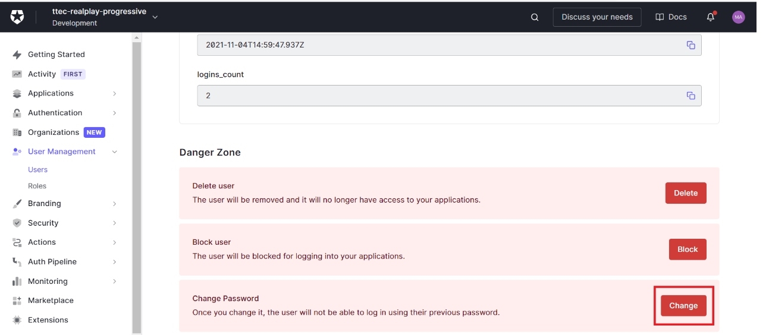
Task: Open the tenant switcher dropdown
Action: (x=155, y=17)
